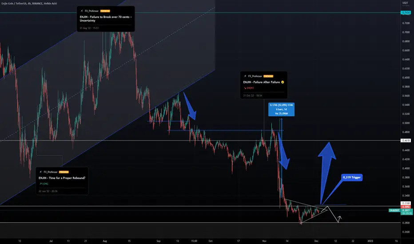
Task: Click Premium badge on the 31 Oct idea card
Action: [268, 76]
